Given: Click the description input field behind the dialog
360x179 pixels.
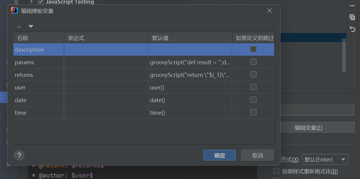Looking at the screenshot, I should click(x=317, y=110).
